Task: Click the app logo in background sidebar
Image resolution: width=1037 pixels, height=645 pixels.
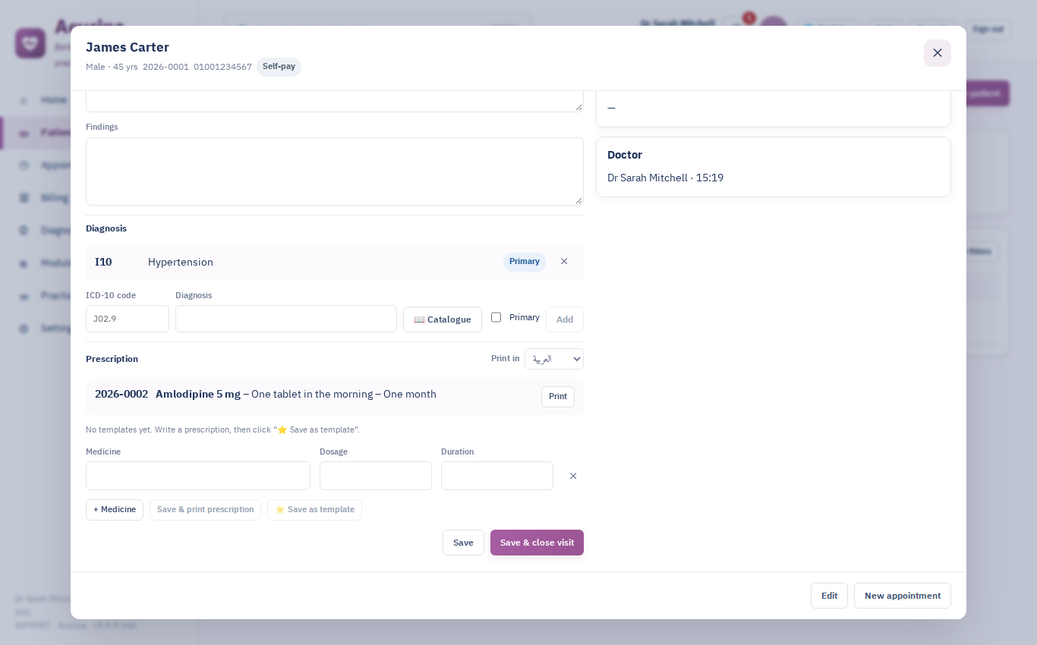Action: coord(30,43)
